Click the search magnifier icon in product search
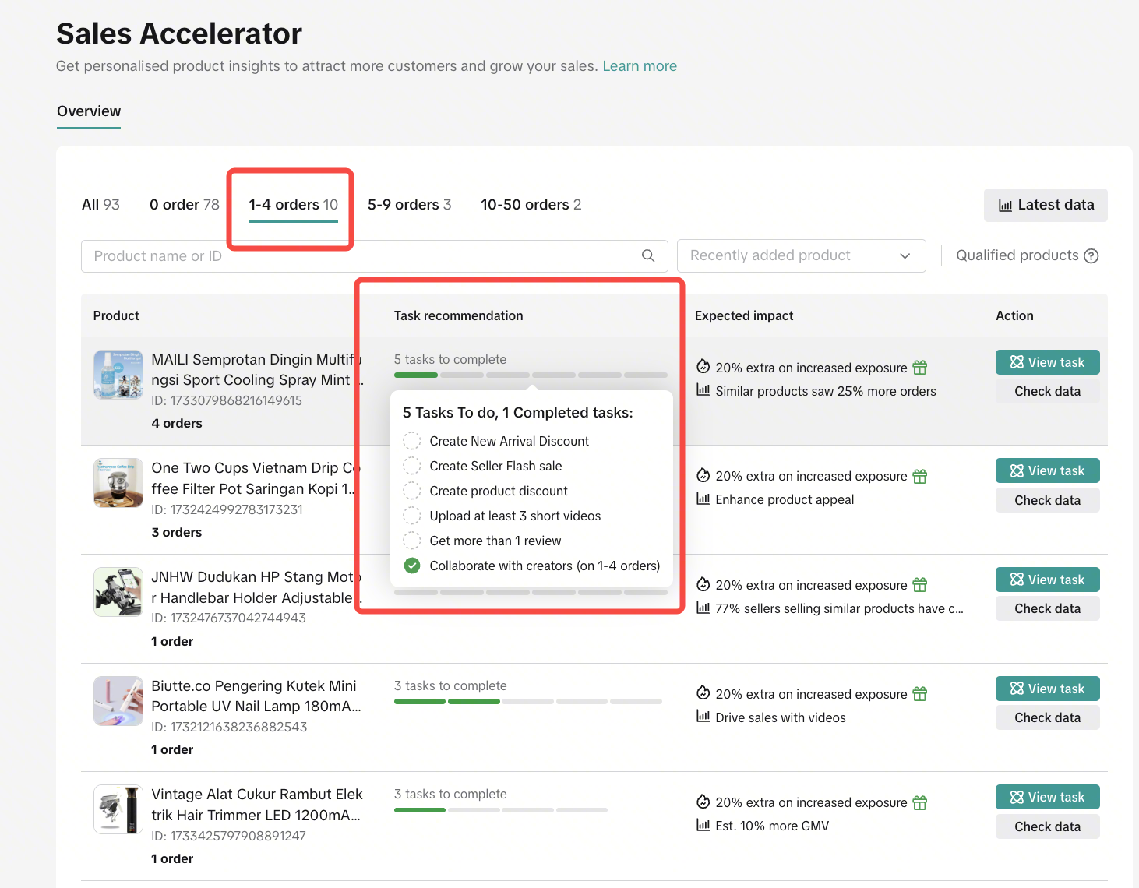Screen dimensions: 1139x888 point(648,255)
